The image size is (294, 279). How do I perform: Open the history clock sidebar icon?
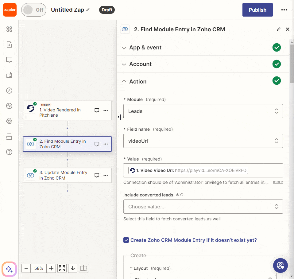point(9,90)
